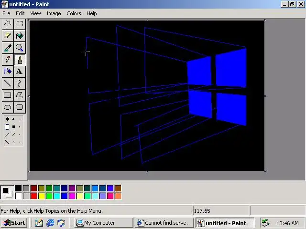Select the hot pink swatch
306x229 pixels.
[x=110, y=196]
